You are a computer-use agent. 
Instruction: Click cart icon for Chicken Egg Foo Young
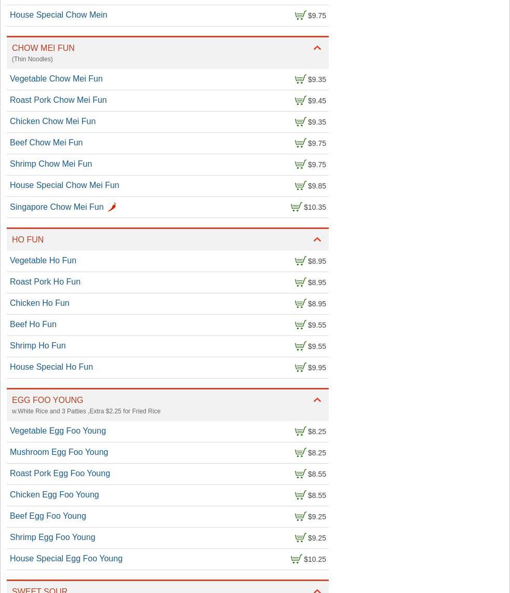point(300,495)
